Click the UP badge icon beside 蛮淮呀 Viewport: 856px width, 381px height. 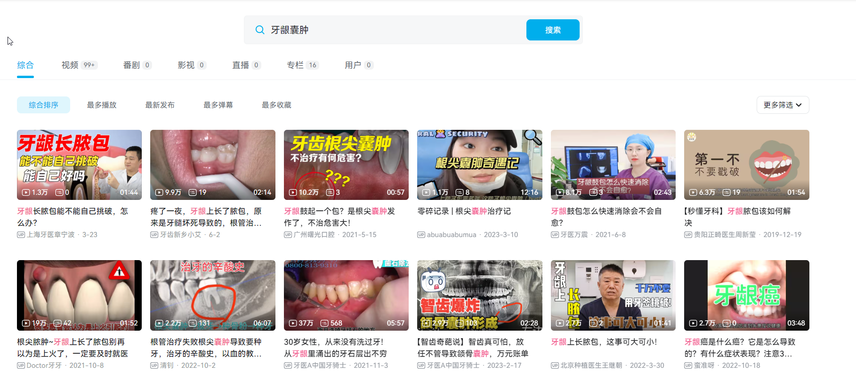pyautogui.click(x=688, y=365)
